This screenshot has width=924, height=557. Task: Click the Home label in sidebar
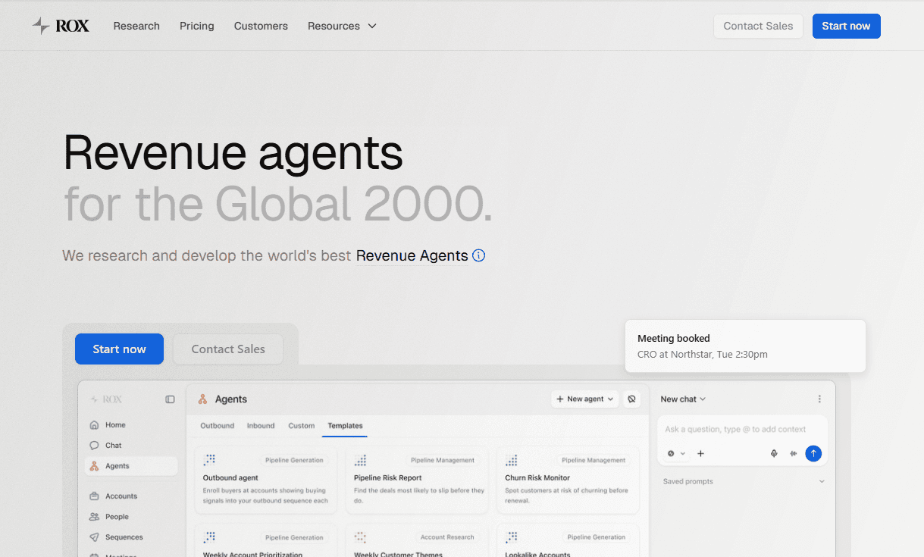[x=115, y=425]
